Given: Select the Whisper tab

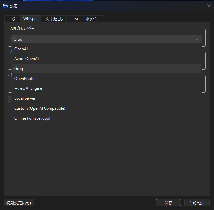Looking at the screenshot, I should pos(30,19).
